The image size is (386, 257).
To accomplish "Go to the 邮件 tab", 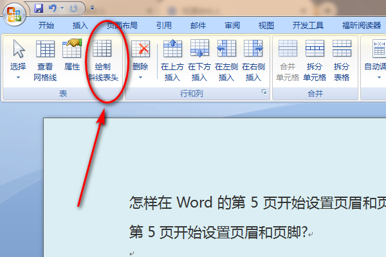I will [198, 25].
